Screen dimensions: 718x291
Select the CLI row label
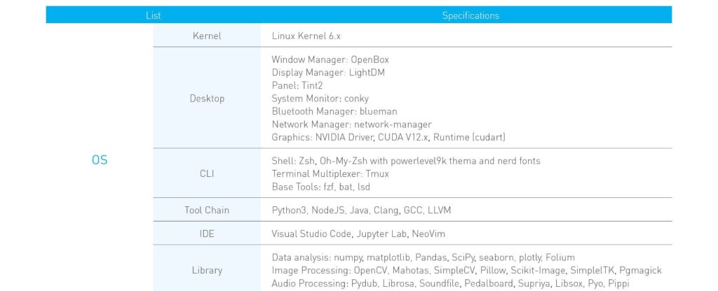click(x=207, y=173)
